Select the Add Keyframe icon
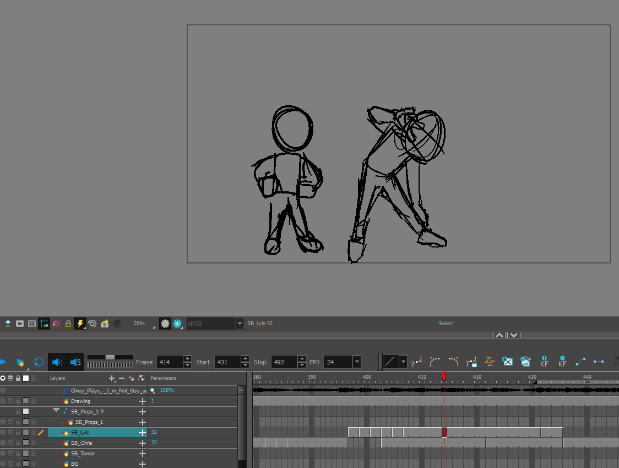Image resolution: width=619 pixels, height=468 pixels. pyautogui.click(x=544, y=362)
